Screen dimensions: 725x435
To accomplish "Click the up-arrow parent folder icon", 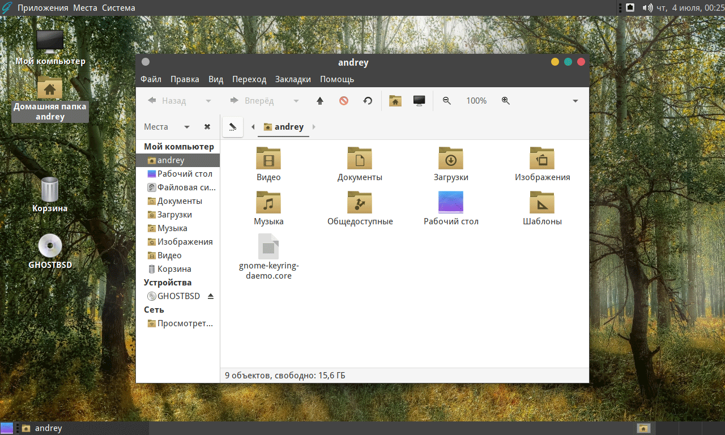I will point(320,101).
